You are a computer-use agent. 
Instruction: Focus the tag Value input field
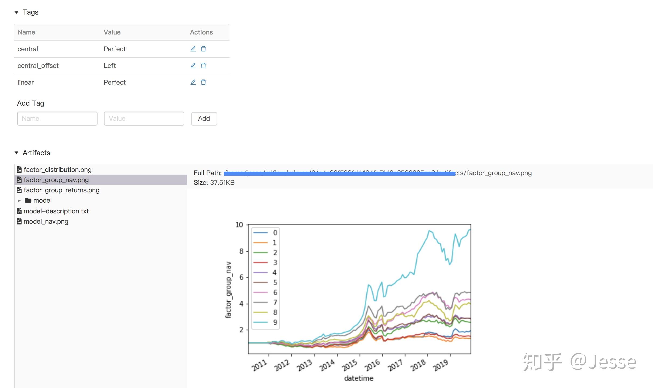click(x=144, y=119)
